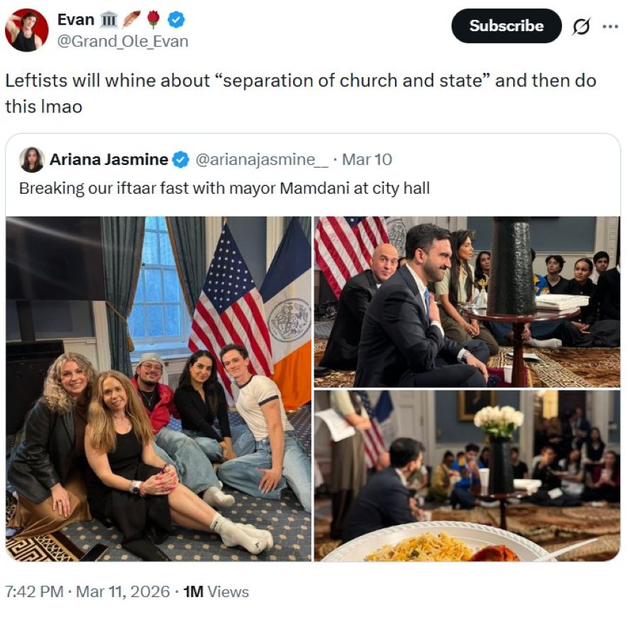Open the @Grand_Ole_Evan handle link
Image resolution: width=637 pixels, height=619 pixels.
pos(122,41)
